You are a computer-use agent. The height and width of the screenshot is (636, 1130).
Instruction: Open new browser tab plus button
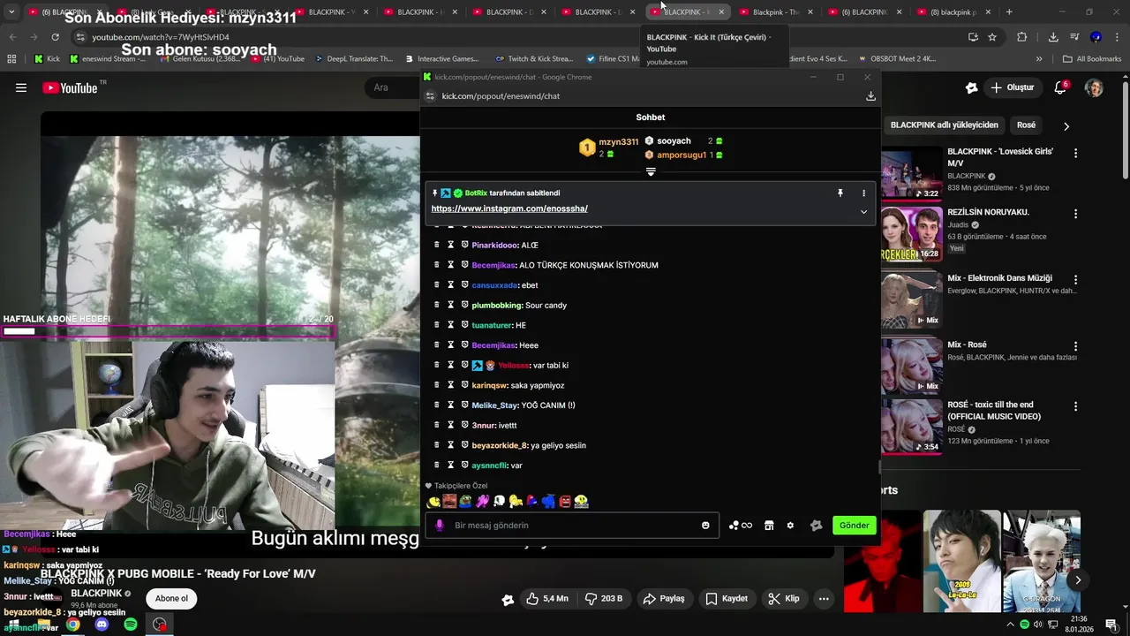[1009, 12]
